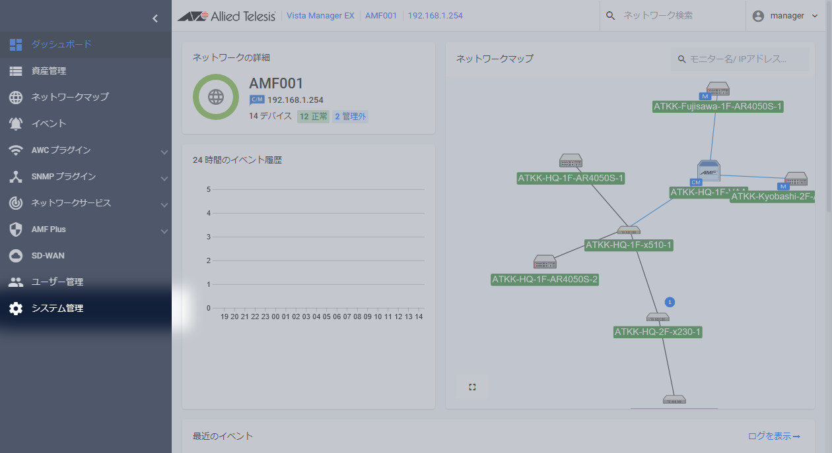
Task: Toggle fullscreen for the network map
Action: pos(472,387)
